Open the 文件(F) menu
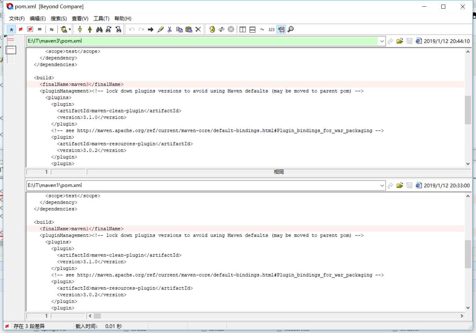 point(17,18)
